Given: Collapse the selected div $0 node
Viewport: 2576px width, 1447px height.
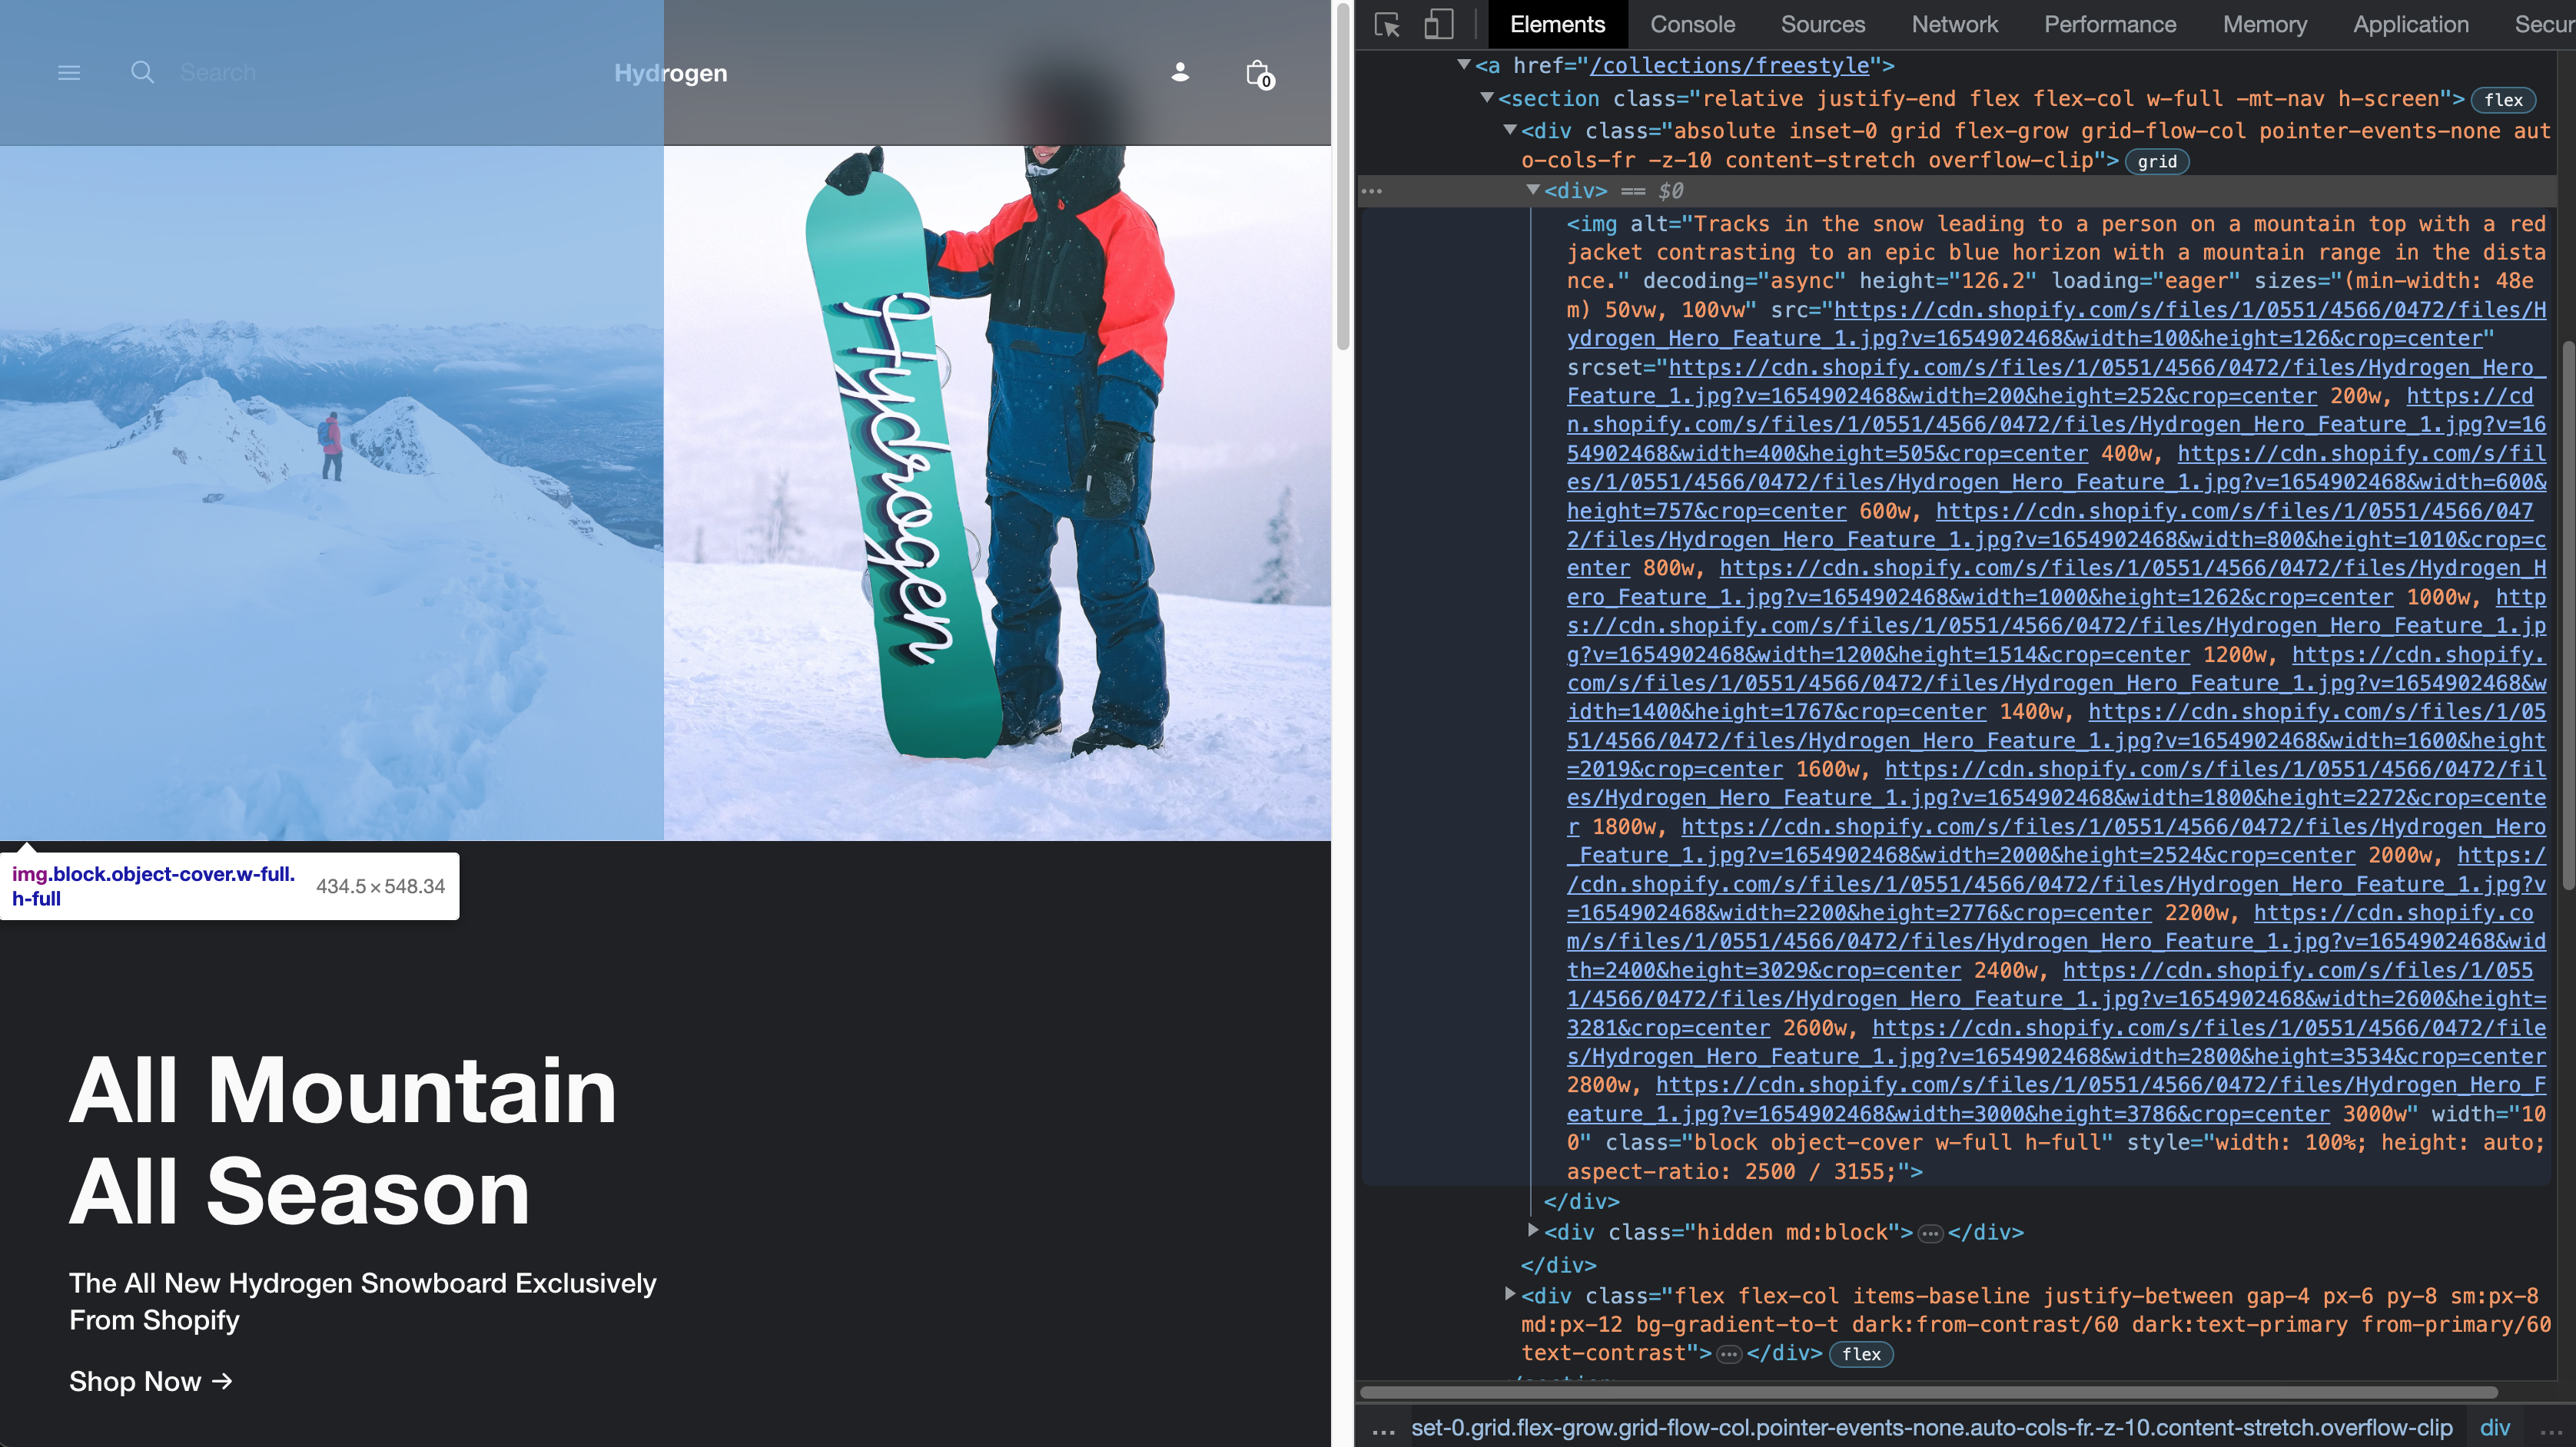Looking at the screenshot, I should click(1533, 190).
